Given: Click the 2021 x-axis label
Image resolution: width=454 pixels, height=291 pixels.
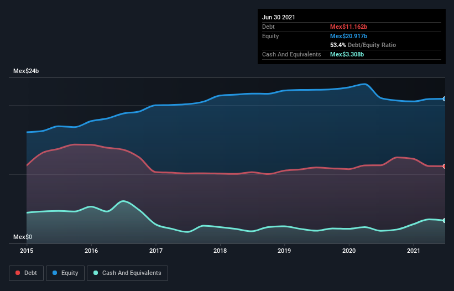Looking at the screenshot, I should (414, 251).
